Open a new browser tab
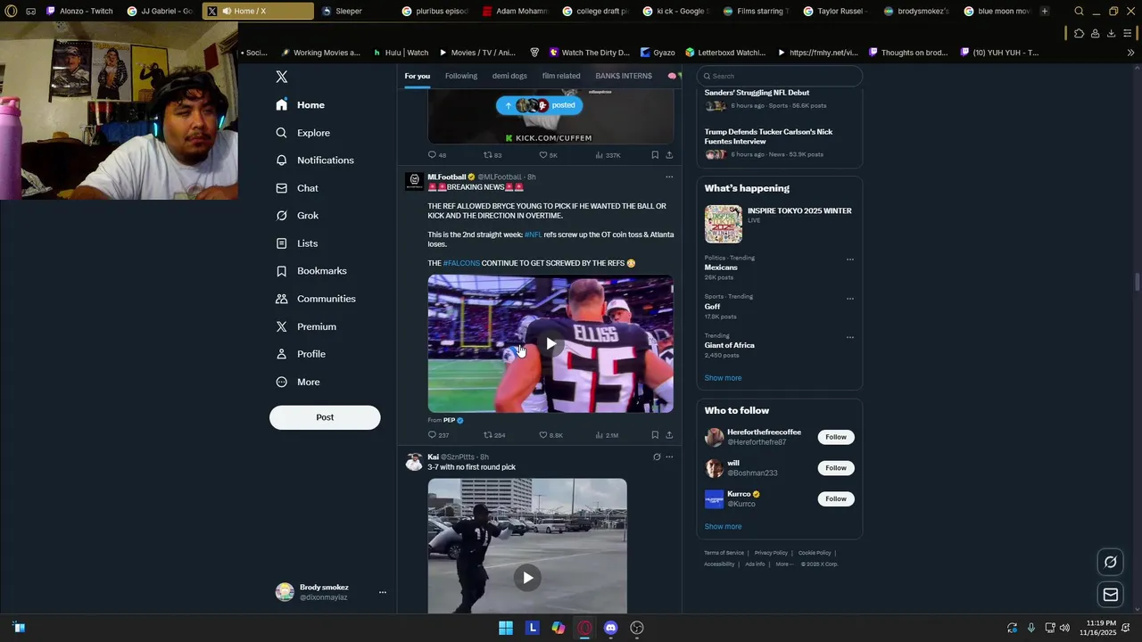 pos(1045,11)
